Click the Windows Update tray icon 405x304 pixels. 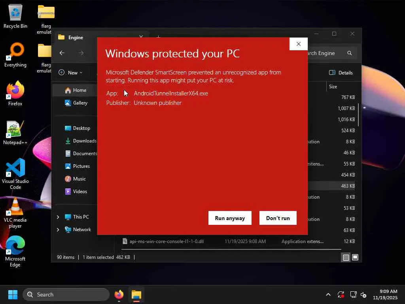tap(341, 294)
